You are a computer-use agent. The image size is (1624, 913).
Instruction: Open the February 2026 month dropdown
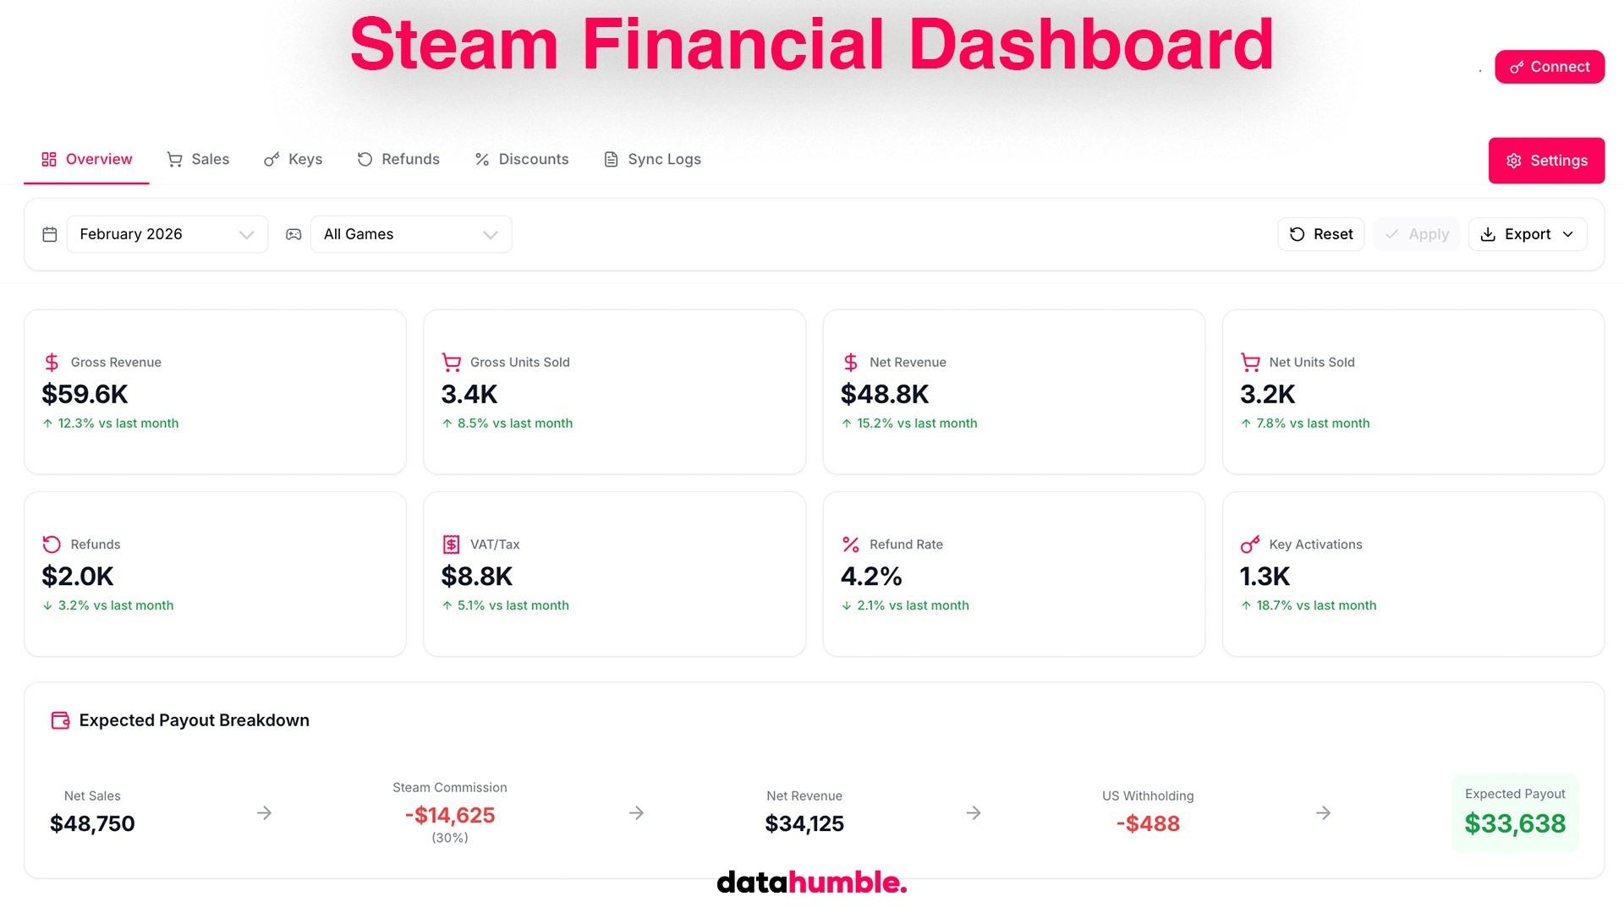(167, 234)
